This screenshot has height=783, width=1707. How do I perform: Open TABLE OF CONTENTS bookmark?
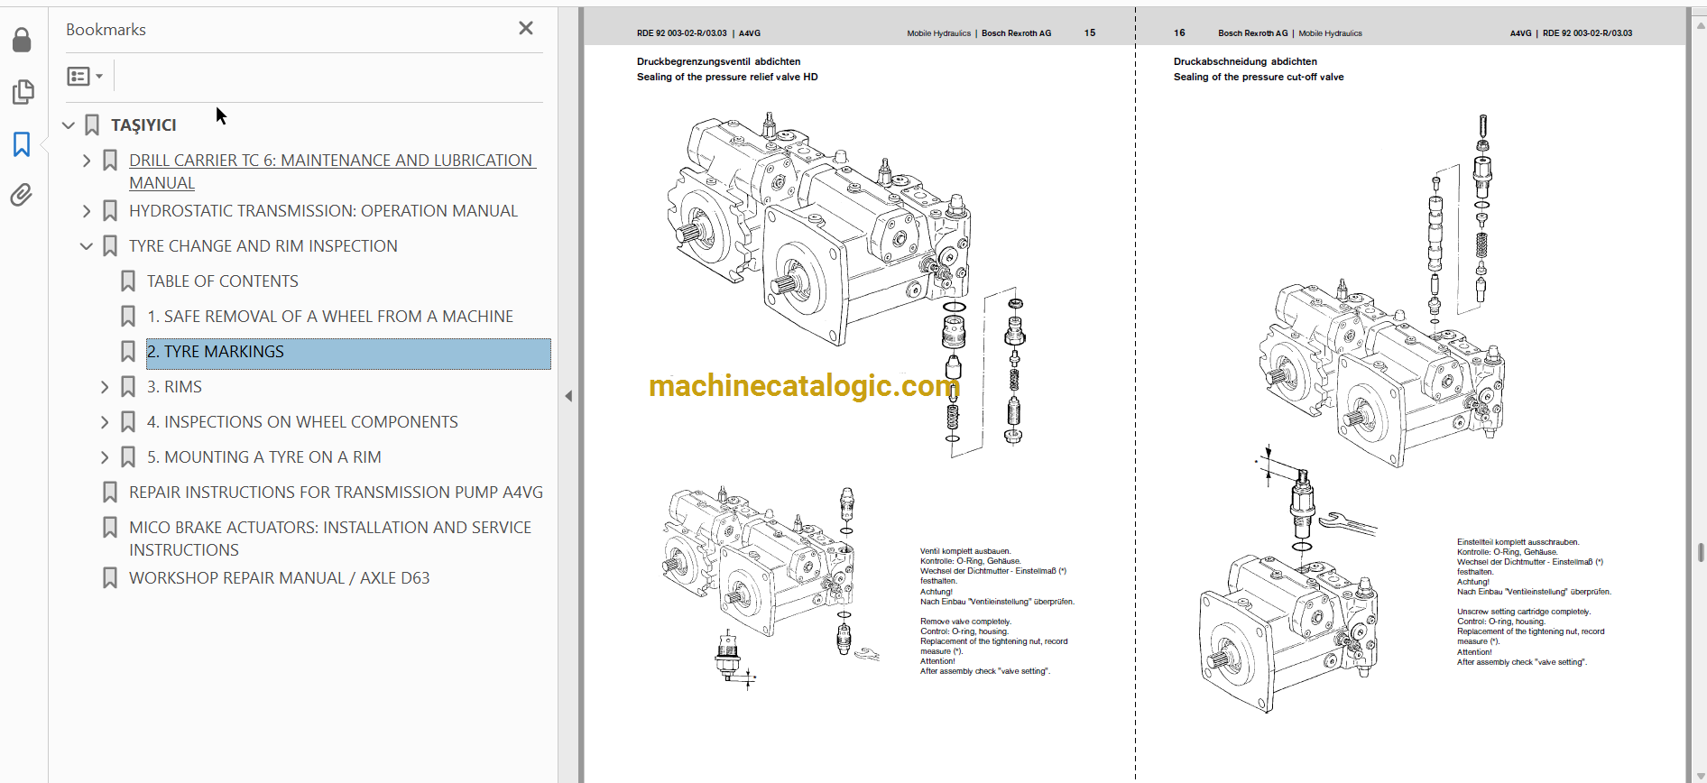pos(222,281)
